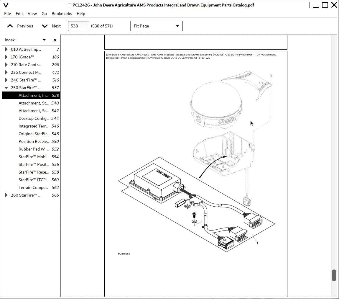
Task: Select Terrain Compe... entry page 562
Action: [31, 187]
